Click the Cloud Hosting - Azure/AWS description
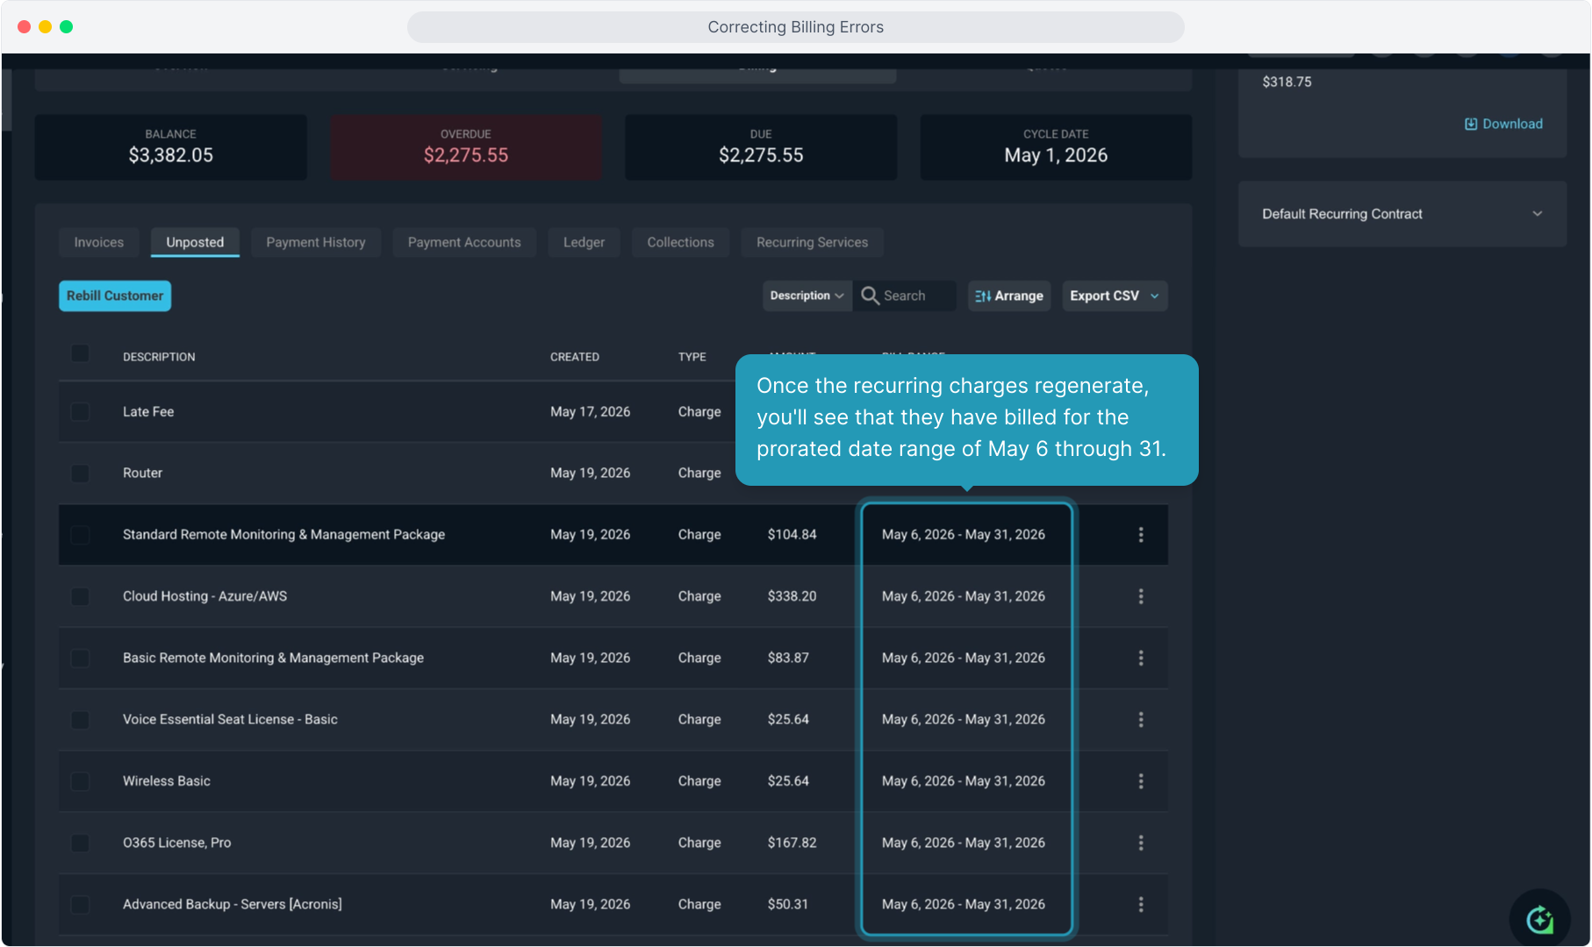The height and width of the screenshot is (947, 1592). pos(204,596)
